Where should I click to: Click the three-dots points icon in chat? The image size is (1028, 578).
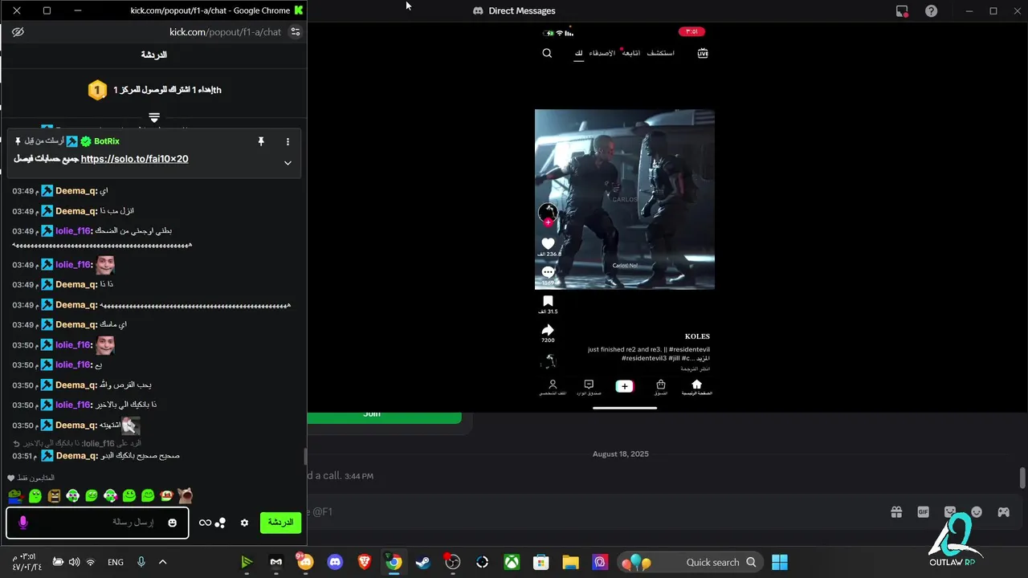221,523
